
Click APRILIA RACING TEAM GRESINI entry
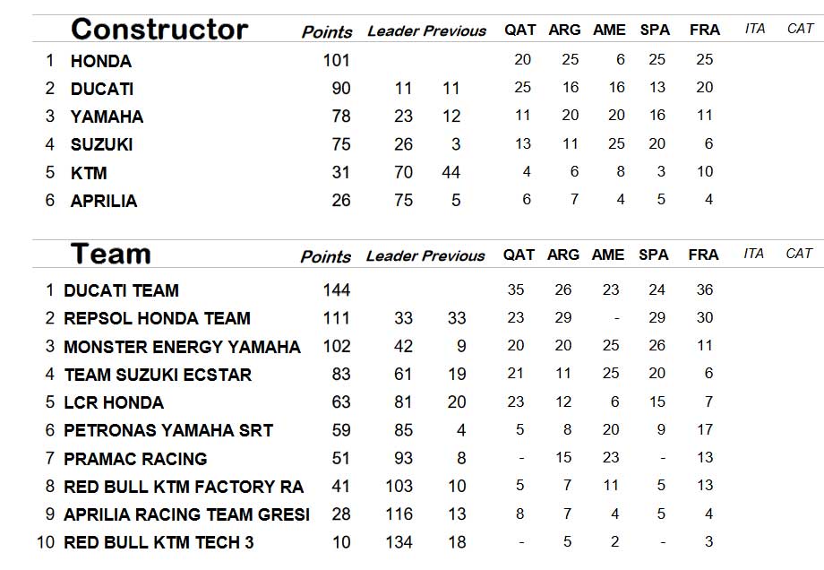coord(186,514)
